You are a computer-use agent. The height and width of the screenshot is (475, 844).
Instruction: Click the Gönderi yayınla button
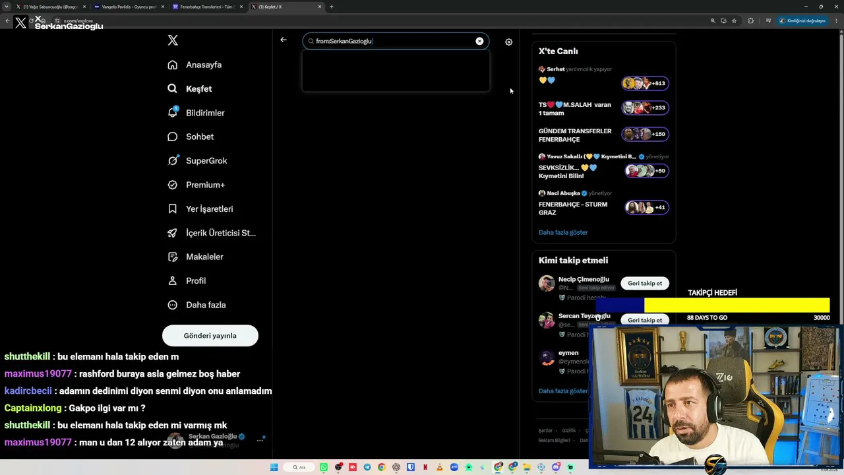[210, 335]
